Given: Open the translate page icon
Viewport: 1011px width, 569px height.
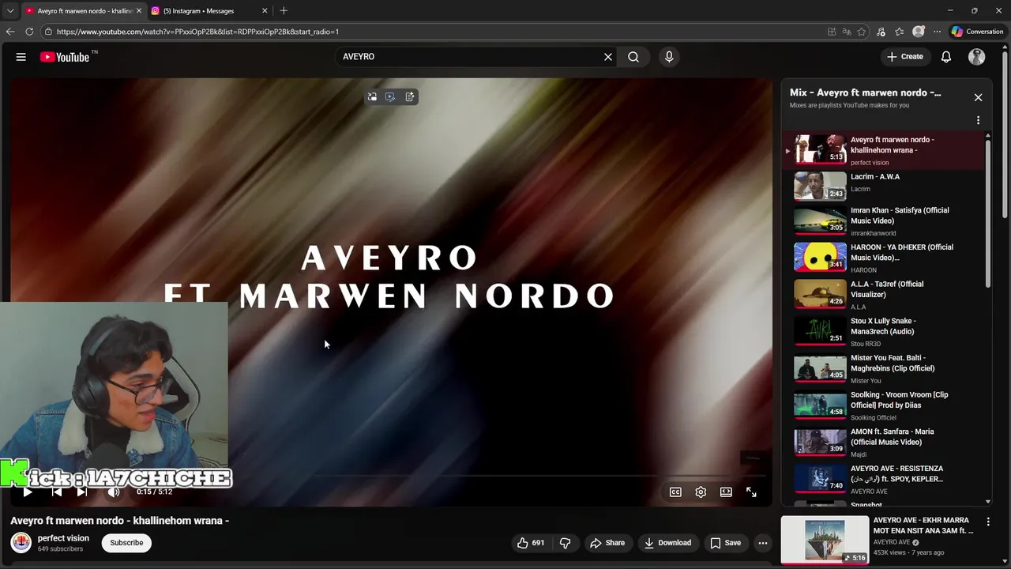Looking at the screenshot, I should point(847,32).
